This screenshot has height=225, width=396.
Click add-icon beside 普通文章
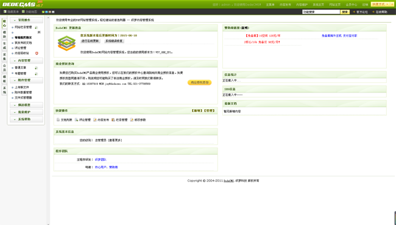coord(36,68)
